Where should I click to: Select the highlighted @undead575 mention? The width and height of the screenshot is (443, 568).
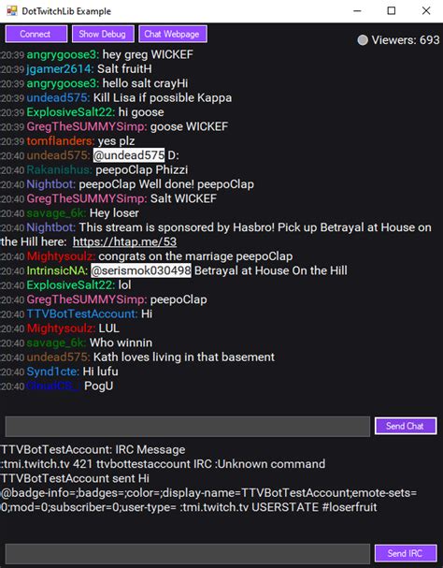tap(129, 155)
